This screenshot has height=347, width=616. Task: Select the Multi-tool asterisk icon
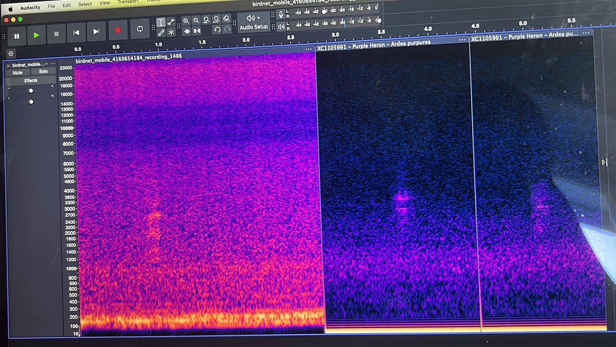pyautogui.click(x=171, y=32)
